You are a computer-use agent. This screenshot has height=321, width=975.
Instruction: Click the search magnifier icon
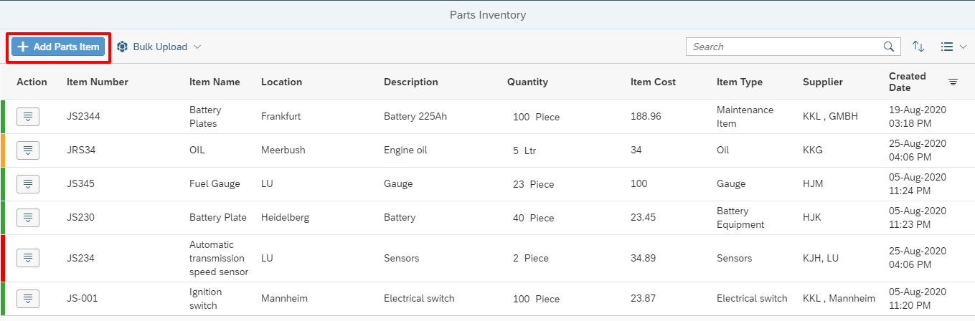click(x=888, y=47)
